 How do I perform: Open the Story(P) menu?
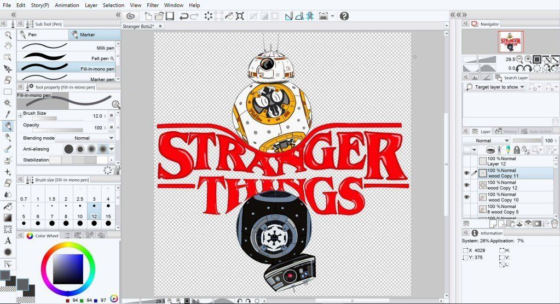click(x=40, y=5)
